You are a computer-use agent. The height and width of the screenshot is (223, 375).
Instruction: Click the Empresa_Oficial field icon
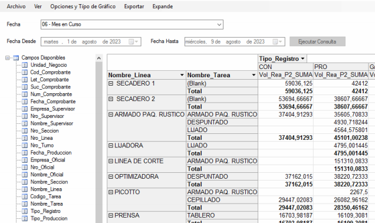(x=25, y=160)
